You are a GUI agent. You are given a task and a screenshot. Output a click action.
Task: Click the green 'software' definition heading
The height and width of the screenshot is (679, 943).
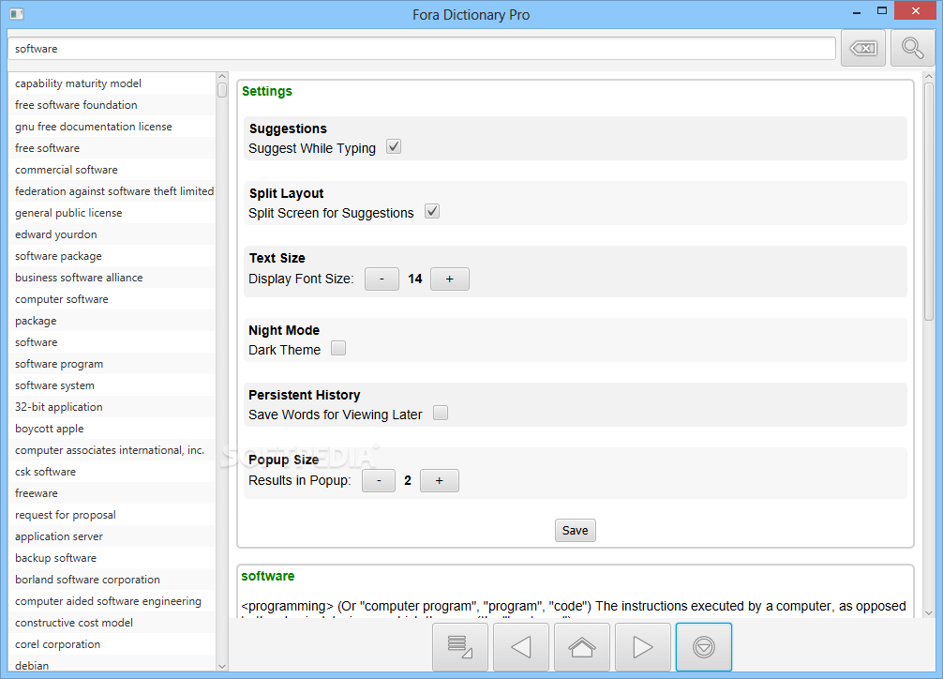pyautogui.click(x=268, y=576)
